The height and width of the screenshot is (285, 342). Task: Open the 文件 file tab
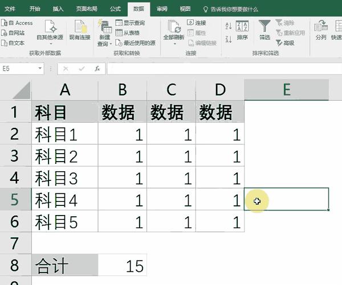tap(10, 9)
